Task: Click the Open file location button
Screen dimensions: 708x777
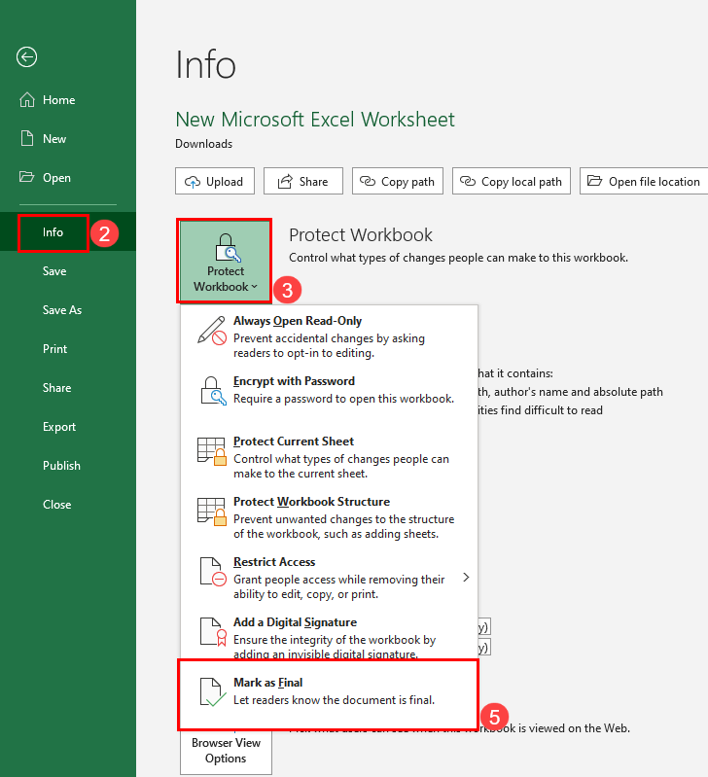Action: tap(644, 182)
